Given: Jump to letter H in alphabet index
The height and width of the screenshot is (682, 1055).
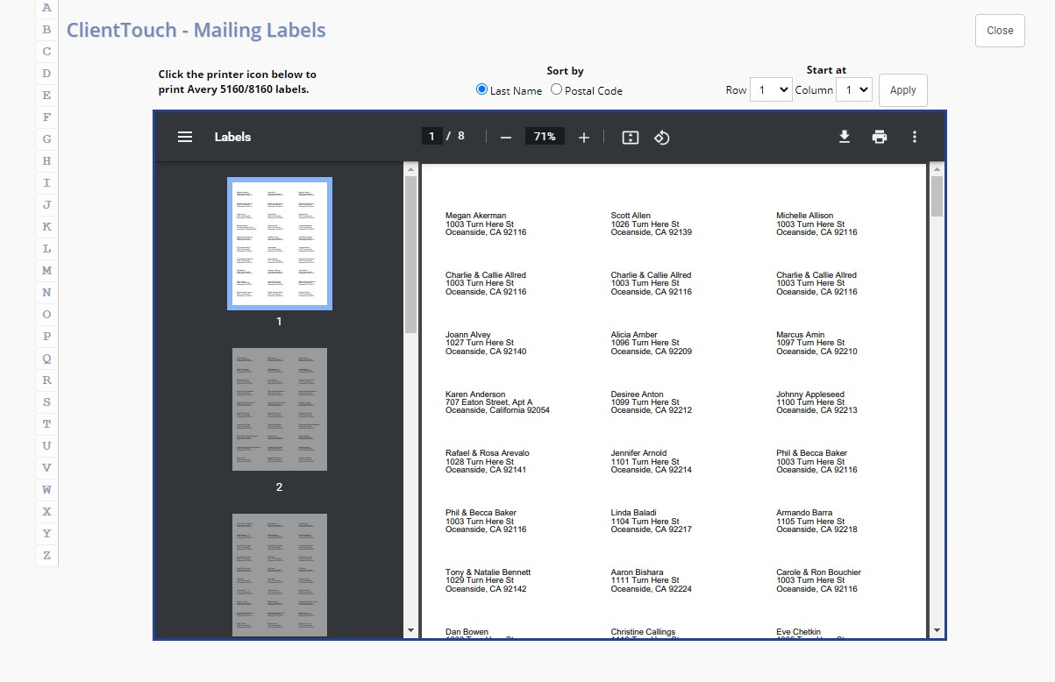Looking at the screenshot, I should pos(46,161).
